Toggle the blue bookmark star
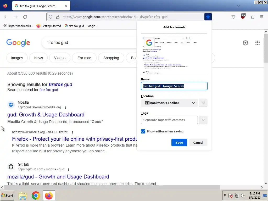Screen dimensions: 268x201 point(208,17)
